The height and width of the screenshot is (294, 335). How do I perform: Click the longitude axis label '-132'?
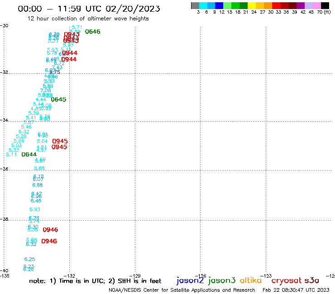tap(69, 276)
